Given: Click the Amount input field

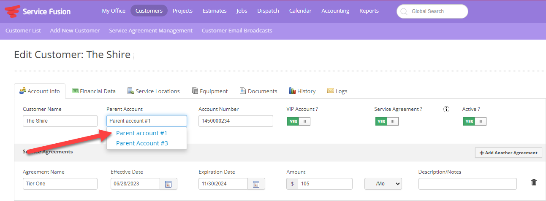Looking at the screenshot, I should click(x=325, y=184).
